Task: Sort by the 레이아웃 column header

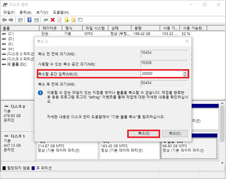Action: [x=51, y=28]
